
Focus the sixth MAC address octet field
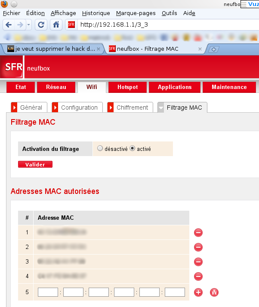coord(175,292)
